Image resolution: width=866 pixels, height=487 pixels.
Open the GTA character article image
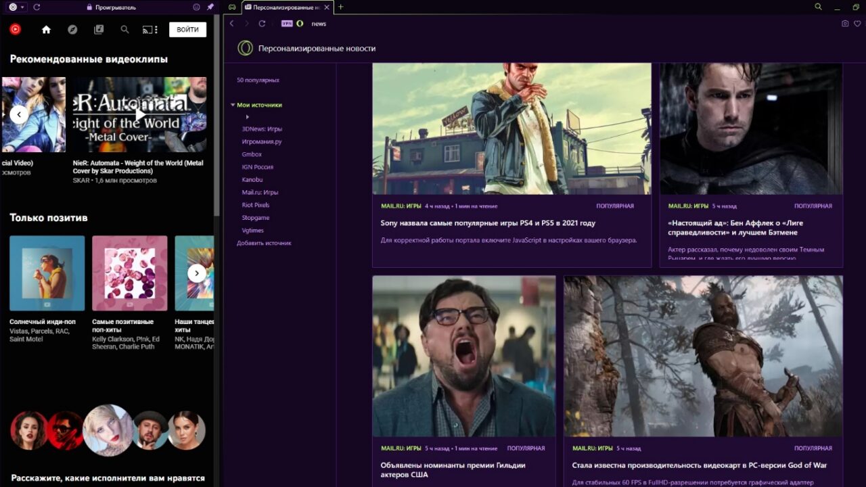click(511, 129)
